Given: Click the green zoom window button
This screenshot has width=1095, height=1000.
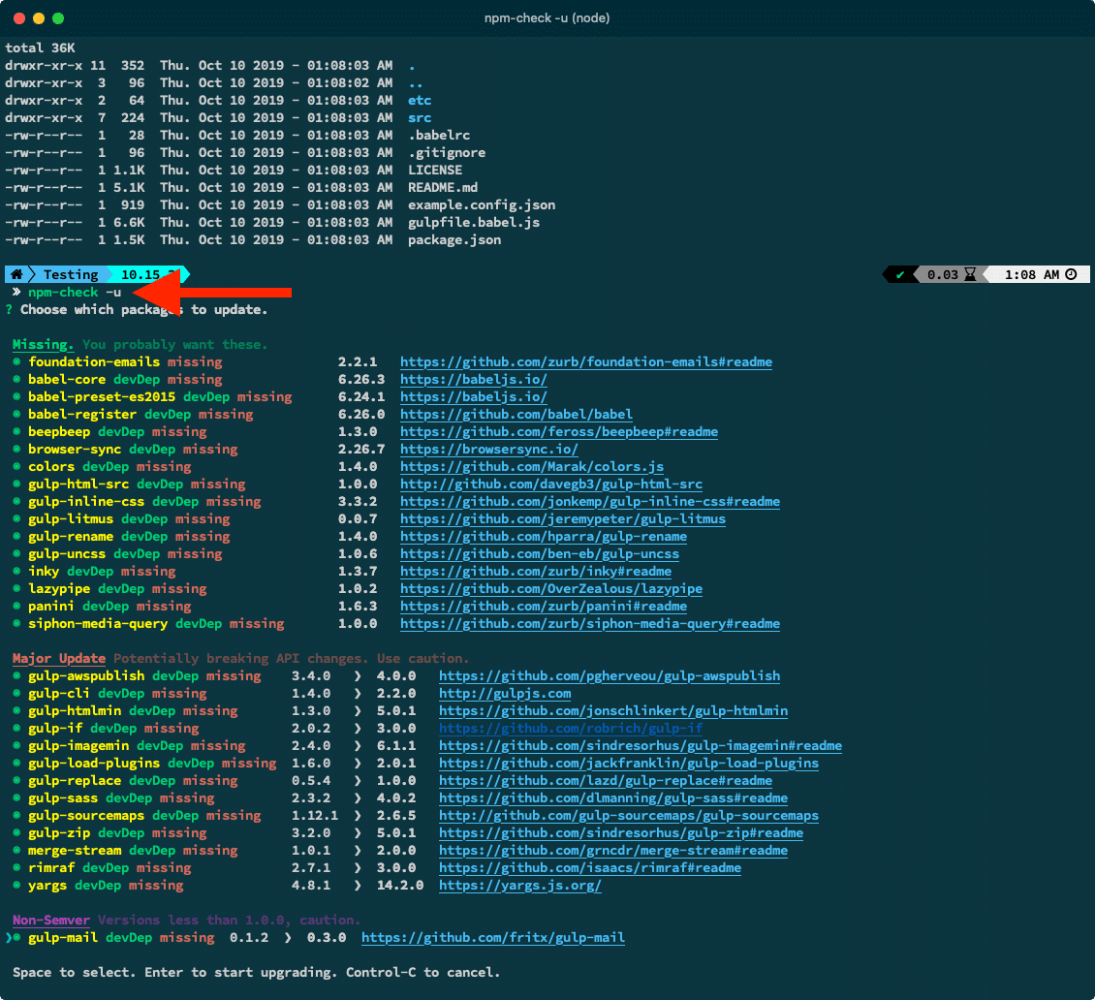Looking at the screenshot, I should (x=58, y=18).
